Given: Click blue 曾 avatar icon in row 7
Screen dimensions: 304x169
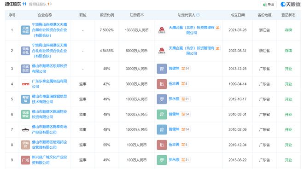Looking at the screenshot, I should (162, 129).
